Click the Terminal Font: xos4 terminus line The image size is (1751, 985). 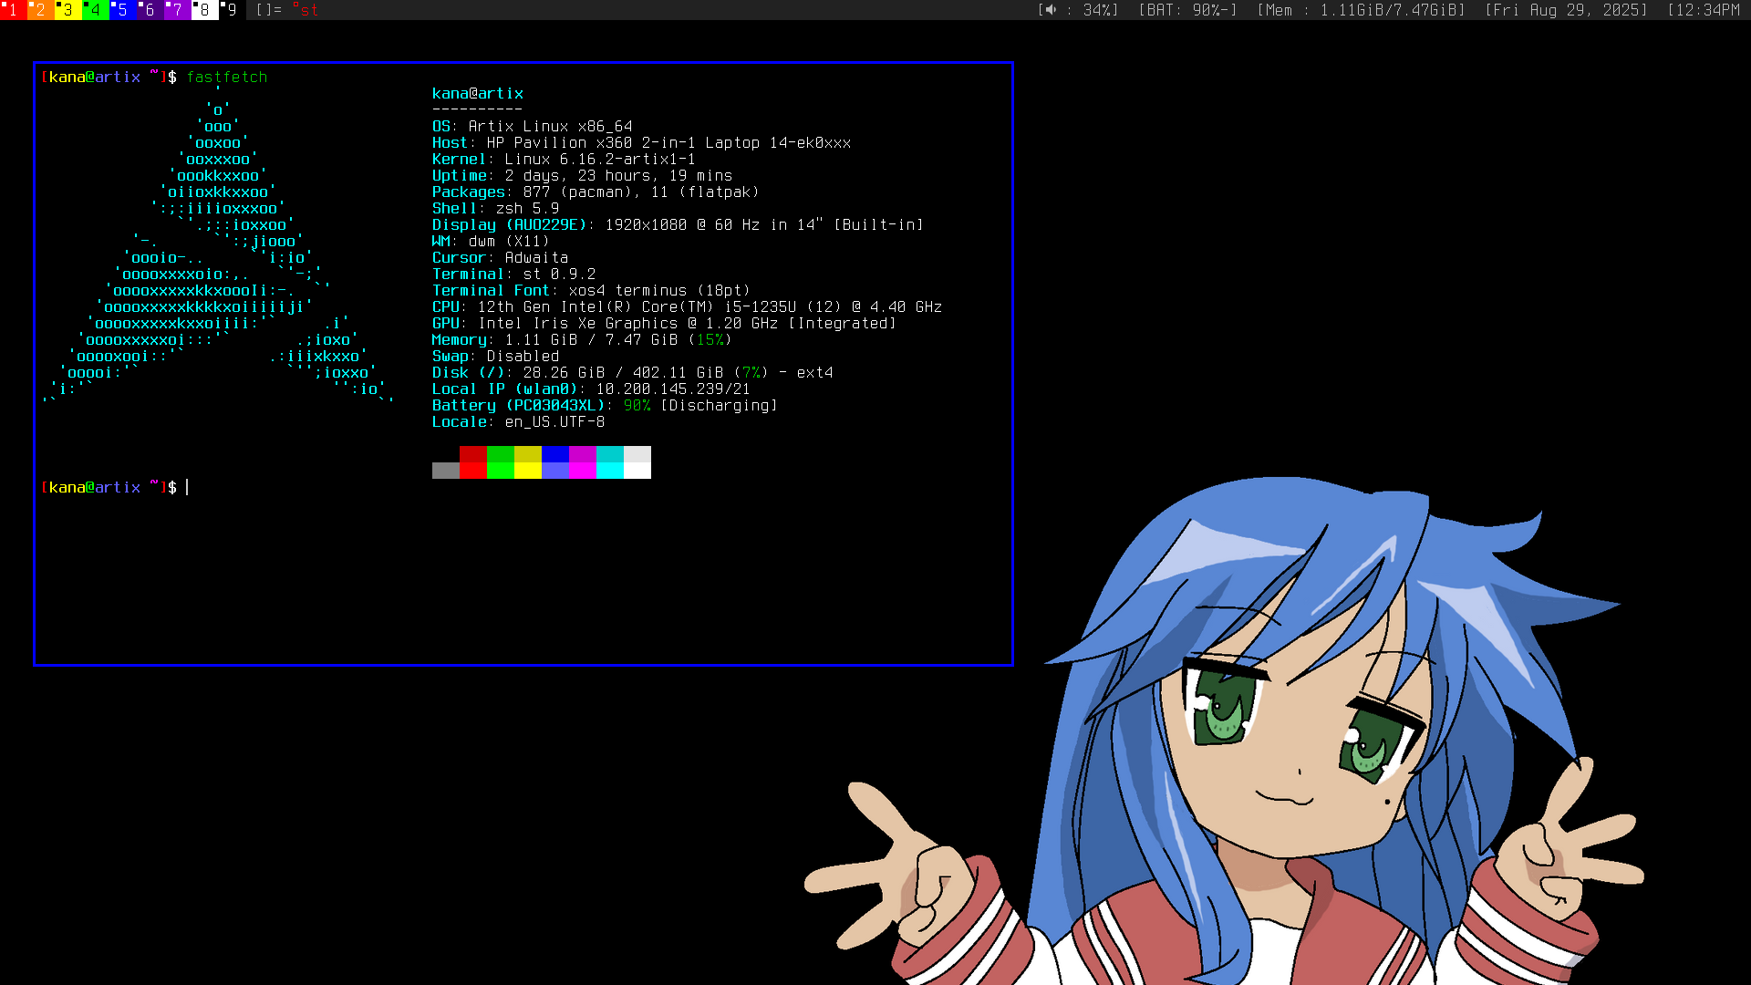pos(592,291)
